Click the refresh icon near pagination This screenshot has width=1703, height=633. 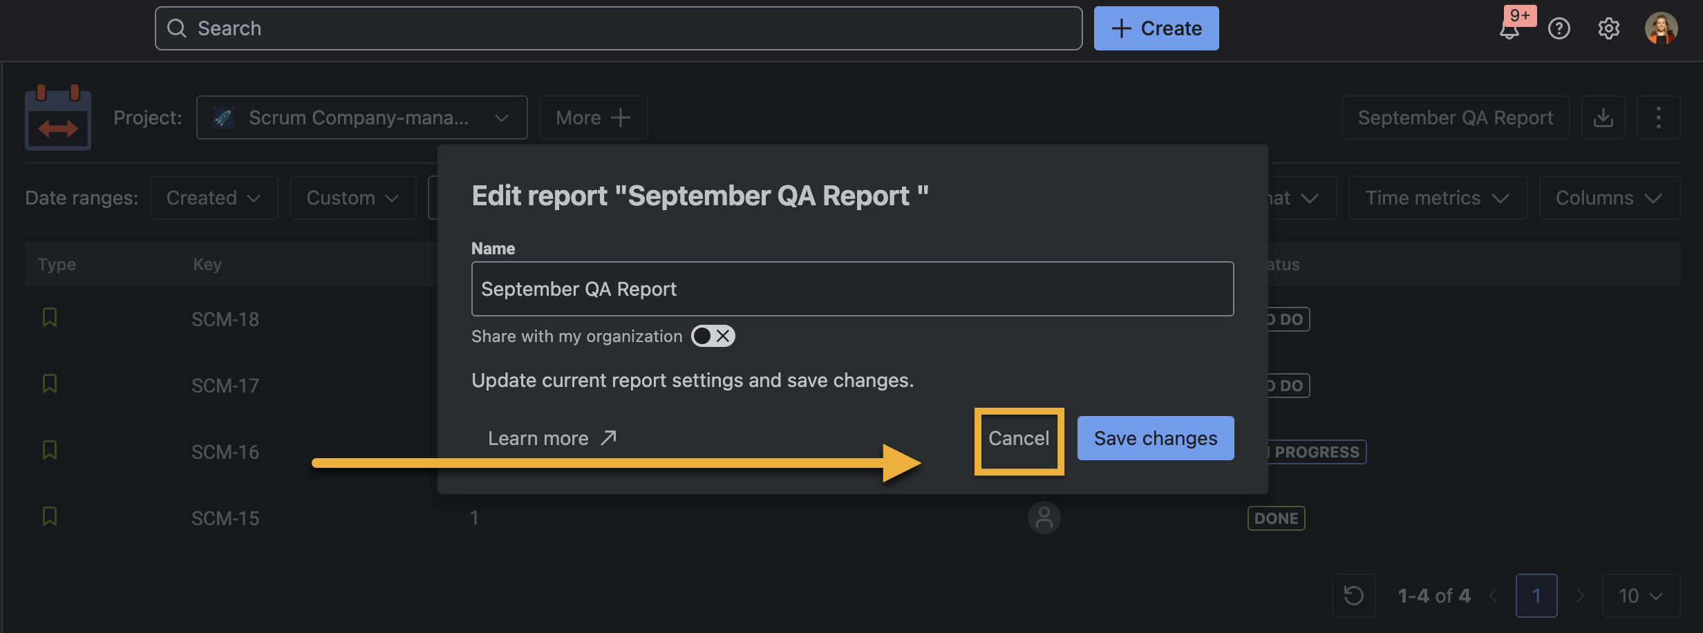[1353, 596]
